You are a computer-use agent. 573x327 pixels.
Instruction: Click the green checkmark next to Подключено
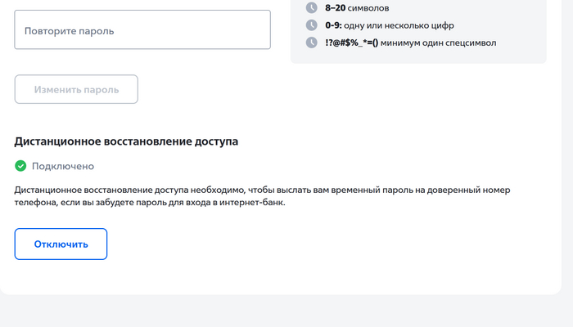pyautogui.click(x=20, y=166)
